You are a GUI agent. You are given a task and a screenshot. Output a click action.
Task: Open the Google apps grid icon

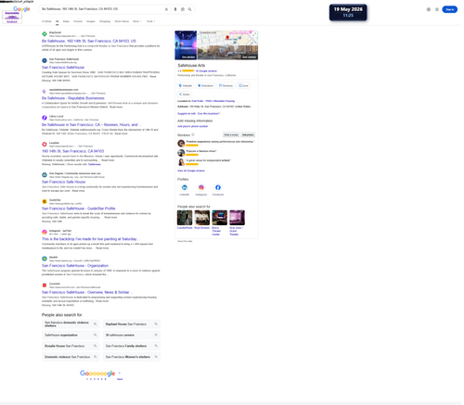click(437, 9)
